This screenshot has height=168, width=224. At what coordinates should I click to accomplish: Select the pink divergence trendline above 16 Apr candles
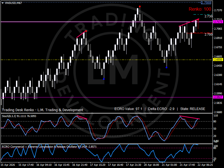point(81,34)
